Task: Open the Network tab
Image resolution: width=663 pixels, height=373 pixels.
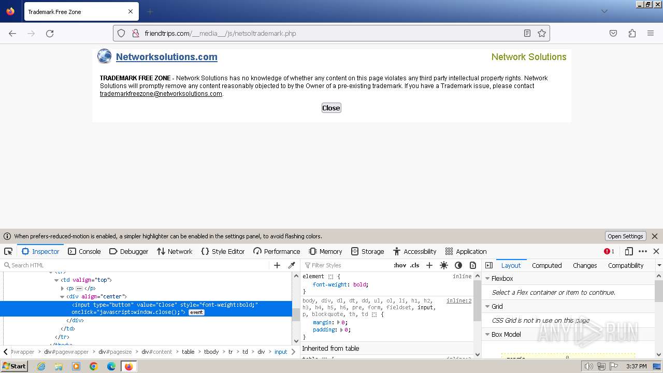Action: click(x=175, y=251)
